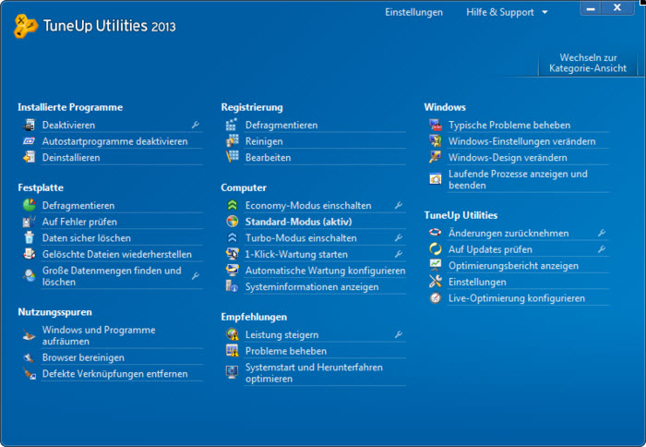Click the TuneUp Utilities logo icon
This screenshot has width=646, height=447.
[x=26, y=25]
